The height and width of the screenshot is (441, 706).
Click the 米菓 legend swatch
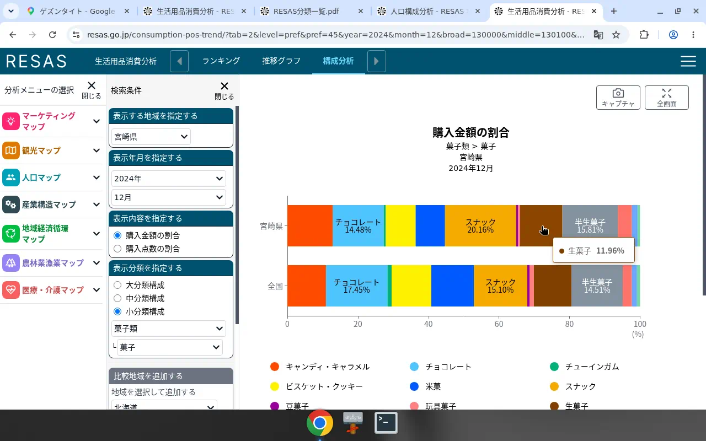coord(414,386)
